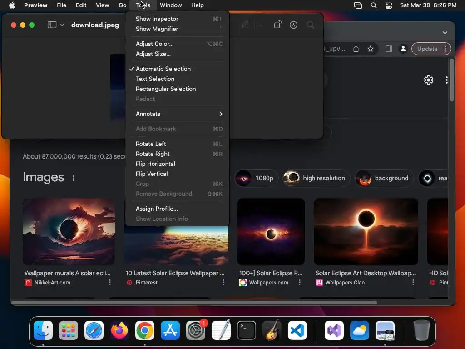
Task: Open Visual Studio Code from the Dock
Action: click(x=297, y=330)
